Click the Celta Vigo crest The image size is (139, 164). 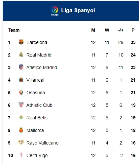click(21, 155)
